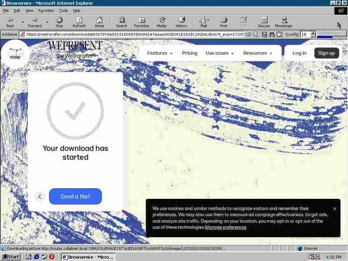Image resolution: width=348 pixels, height=261 pixels.
Task: Click the Quality value field
Action: point(306,34)
